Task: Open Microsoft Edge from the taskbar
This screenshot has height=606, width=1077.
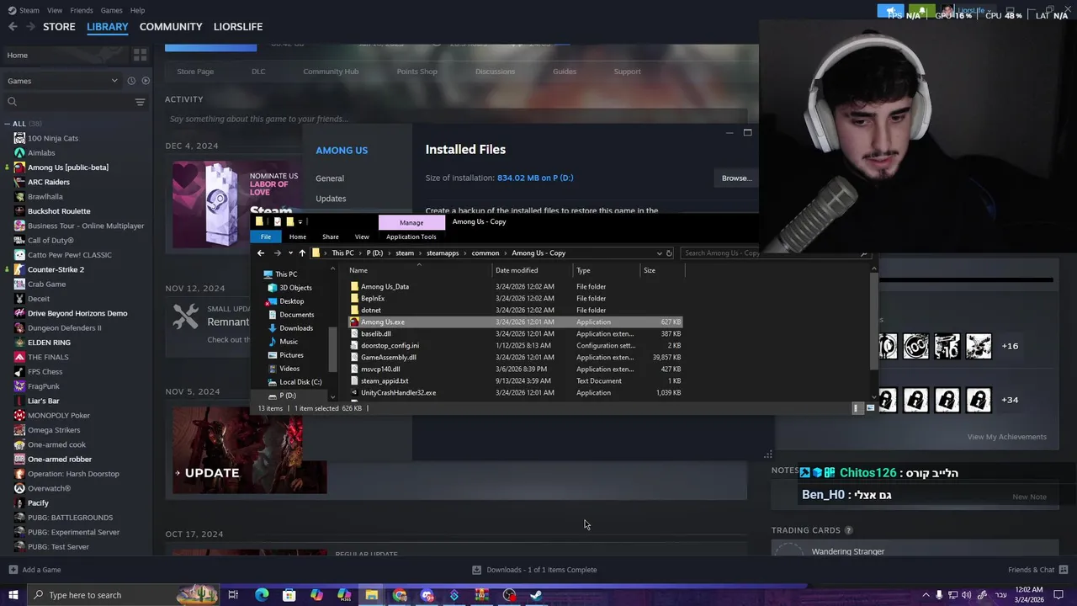Action: (x=262, y=595)
